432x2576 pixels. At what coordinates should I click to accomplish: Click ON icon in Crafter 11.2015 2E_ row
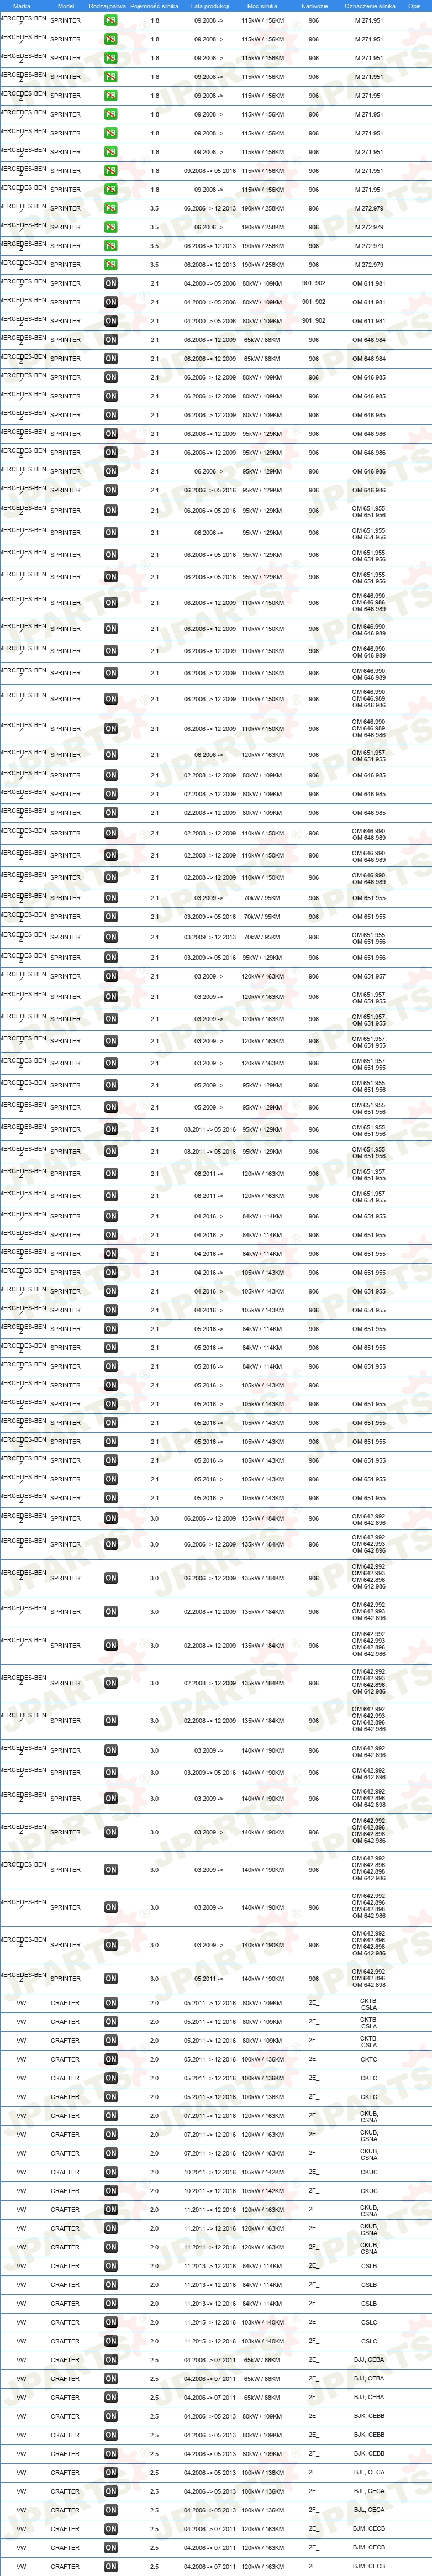tap(111, 2322)
